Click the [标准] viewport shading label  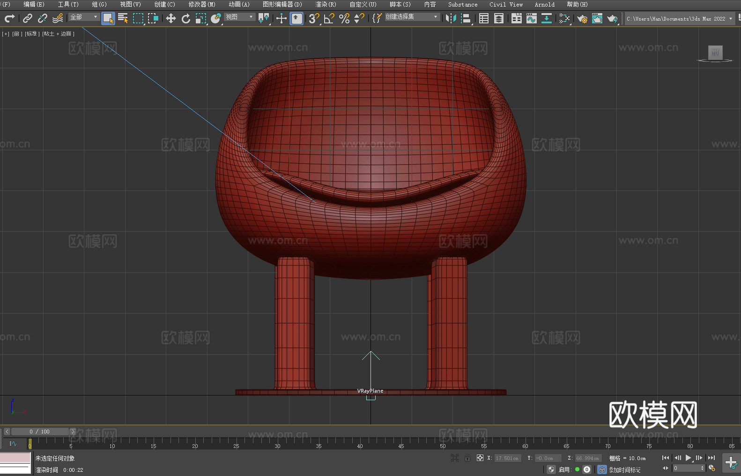tap(32, 34)
